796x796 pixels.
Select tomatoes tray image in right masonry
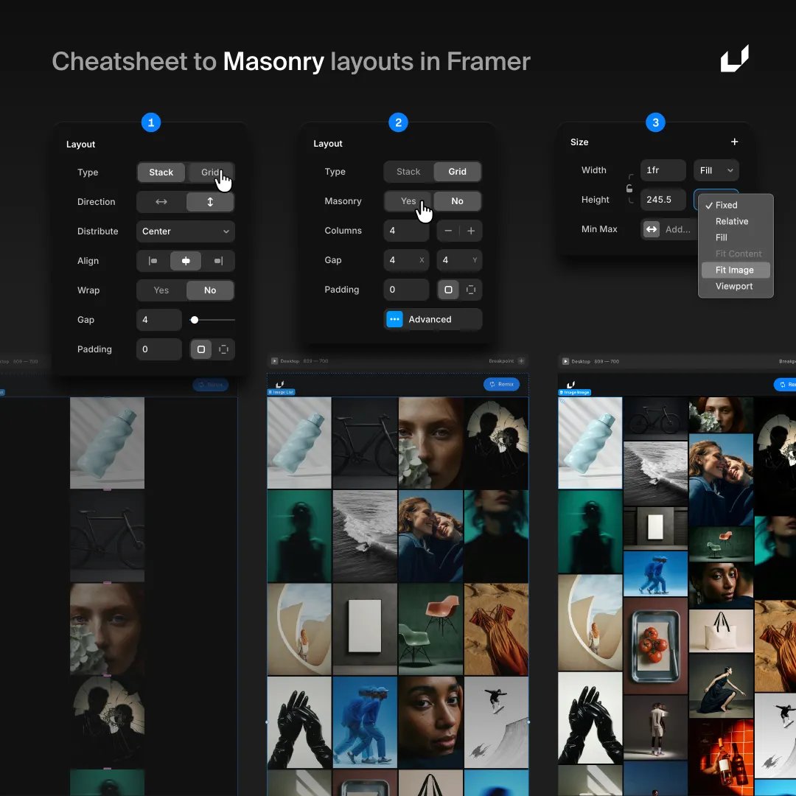click(x=655, y=646)
